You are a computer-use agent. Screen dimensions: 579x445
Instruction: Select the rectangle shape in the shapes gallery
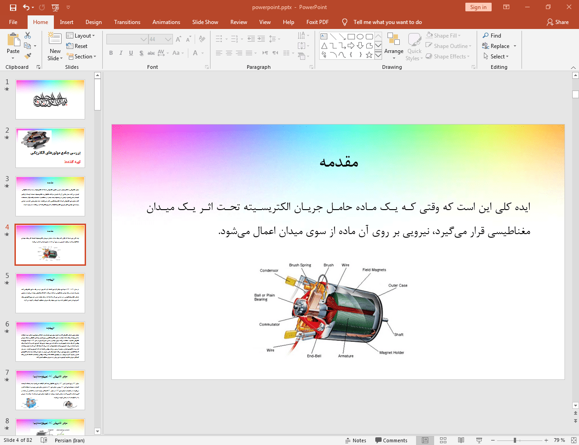tap(351, 37)
